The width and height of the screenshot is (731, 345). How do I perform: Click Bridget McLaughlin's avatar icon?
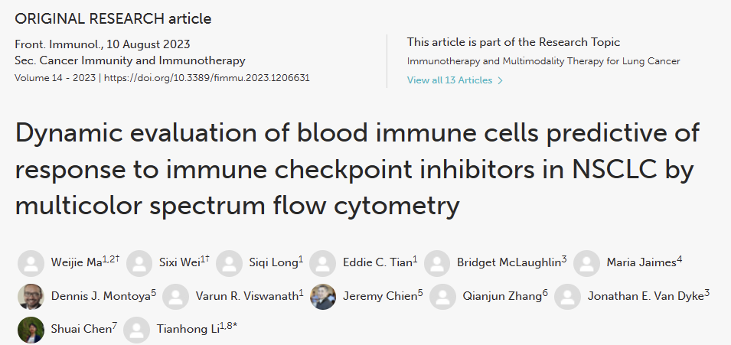point(437,264)
